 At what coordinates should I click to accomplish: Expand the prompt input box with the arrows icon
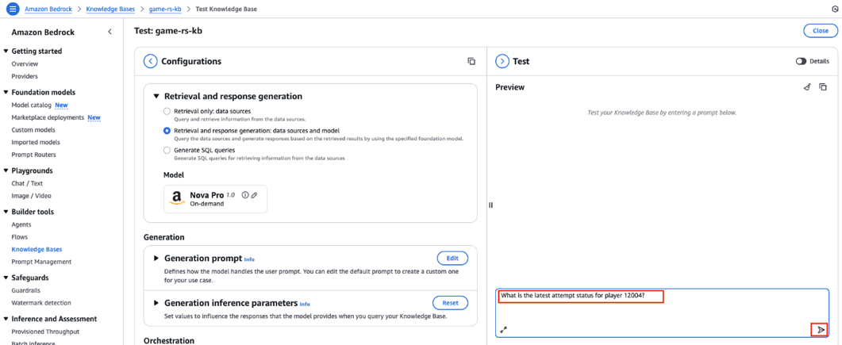point(504,329)
